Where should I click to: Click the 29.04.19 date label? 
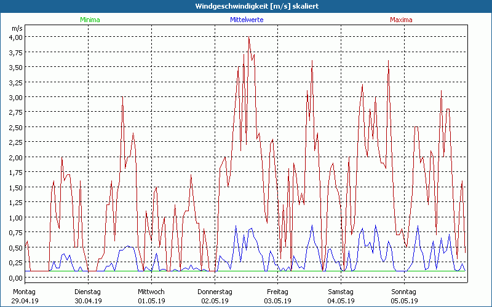pyautogui.click(x=25, y=301)
